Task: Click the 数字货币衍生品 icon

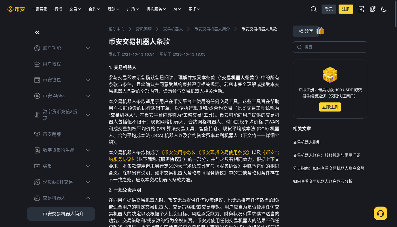Action: [37, 150]
